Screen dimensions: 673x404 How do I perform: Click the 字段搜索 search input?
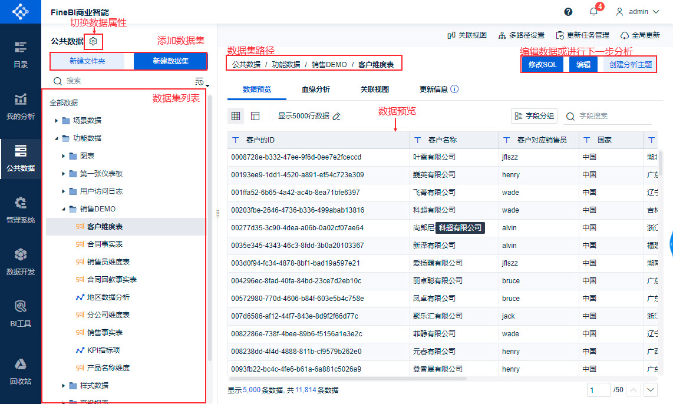608,116
